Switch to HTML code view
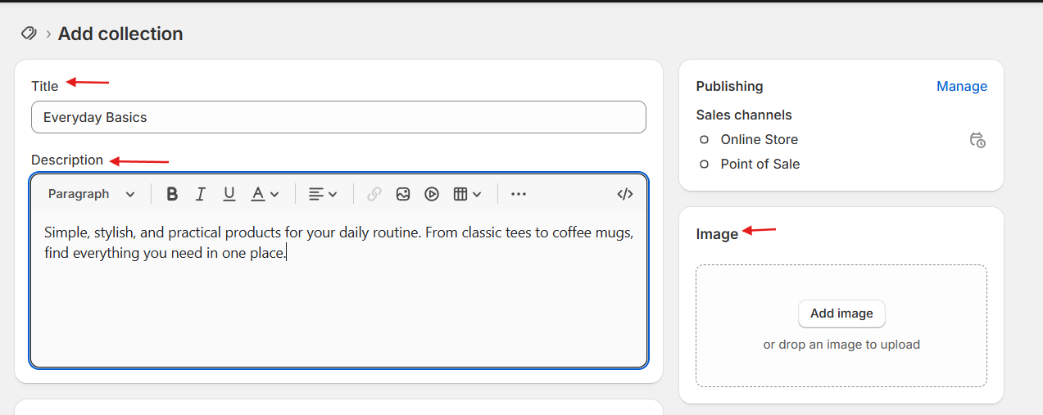The height and width of the screenshot is (415, 1043). pyautogui.click(x=625, y=194)
